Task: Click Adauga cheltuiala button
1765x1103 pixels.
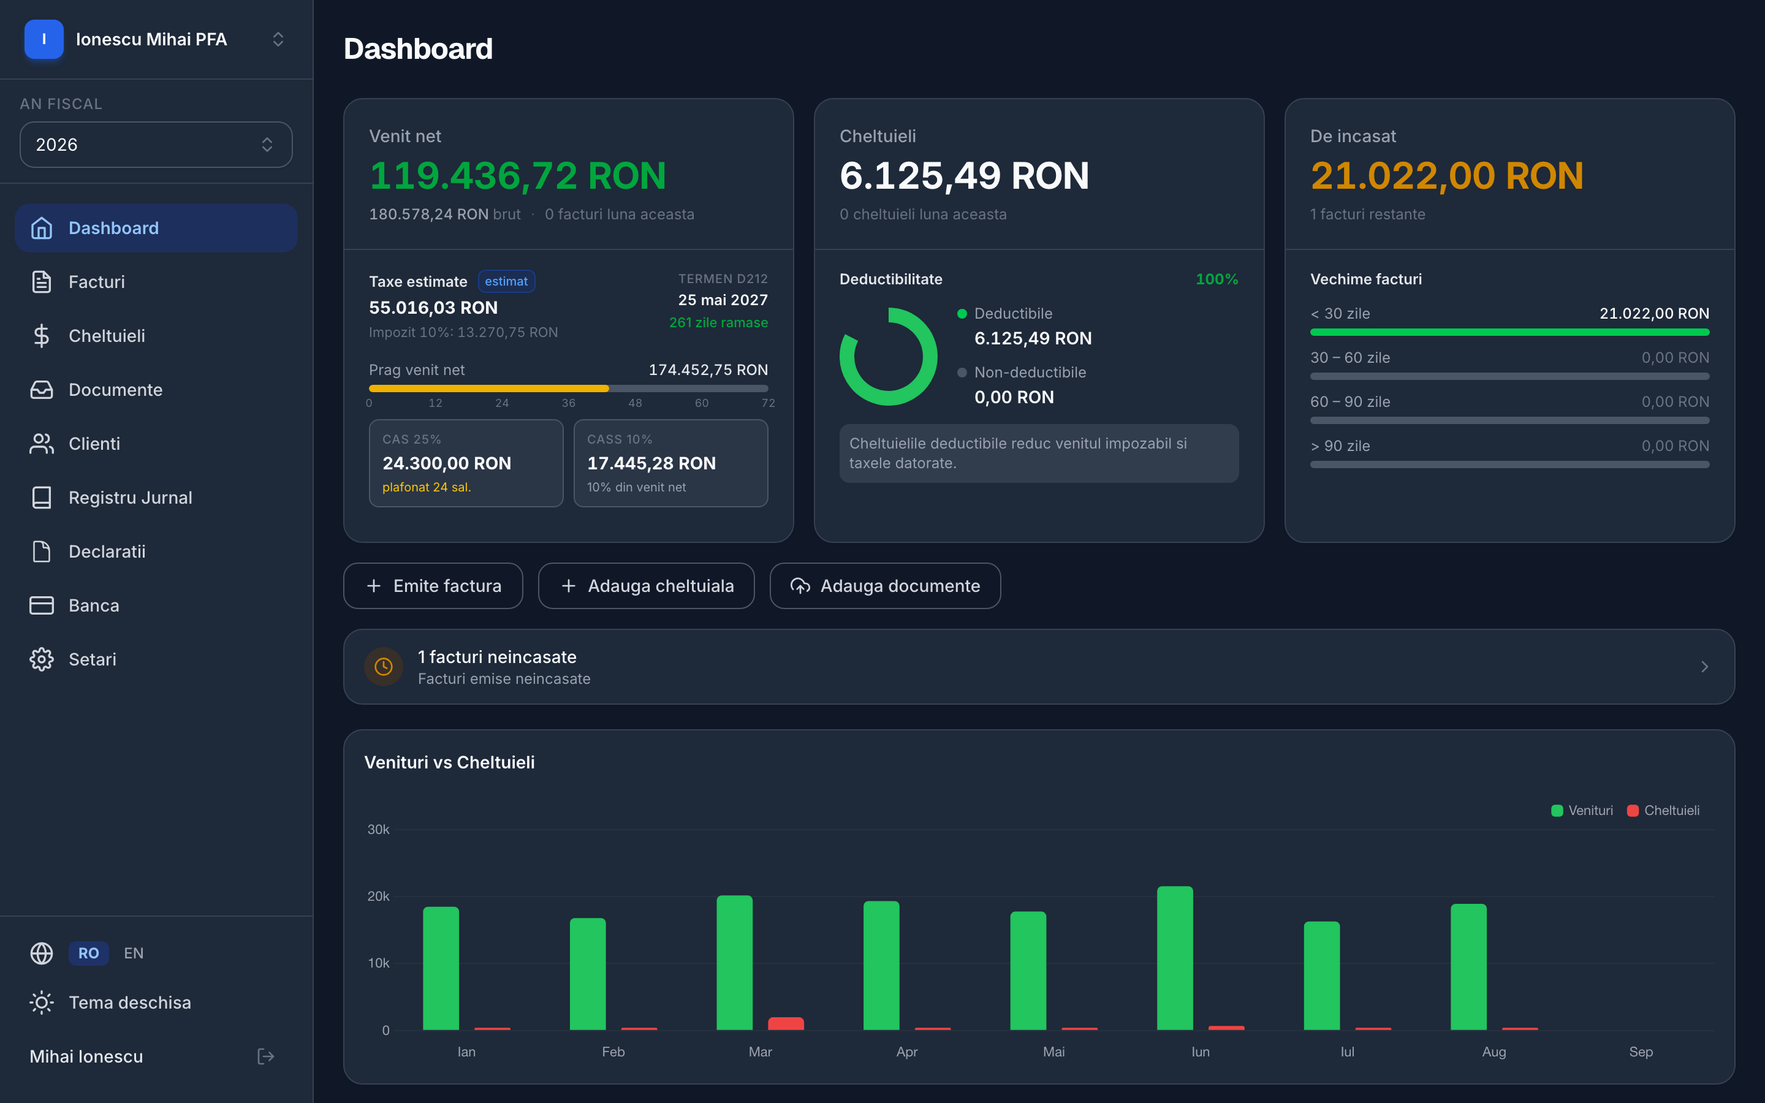Action: point(646,586)
